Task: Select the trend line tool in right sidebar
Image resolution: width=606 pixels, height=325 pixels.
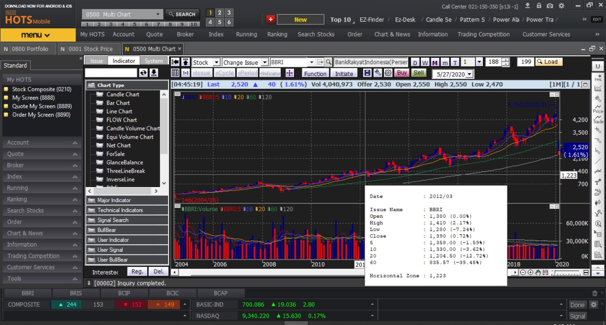Action: (x=598, y=161)
